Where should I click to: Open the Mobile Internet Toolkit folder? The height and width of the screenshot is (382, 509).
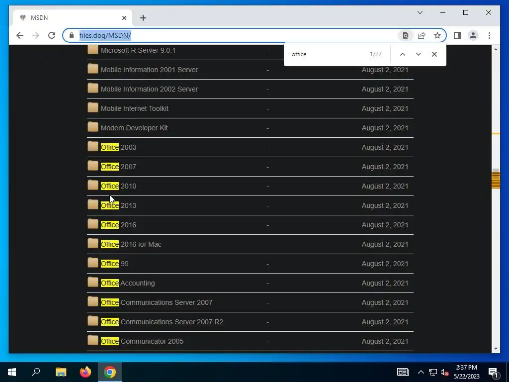point(134,108)
